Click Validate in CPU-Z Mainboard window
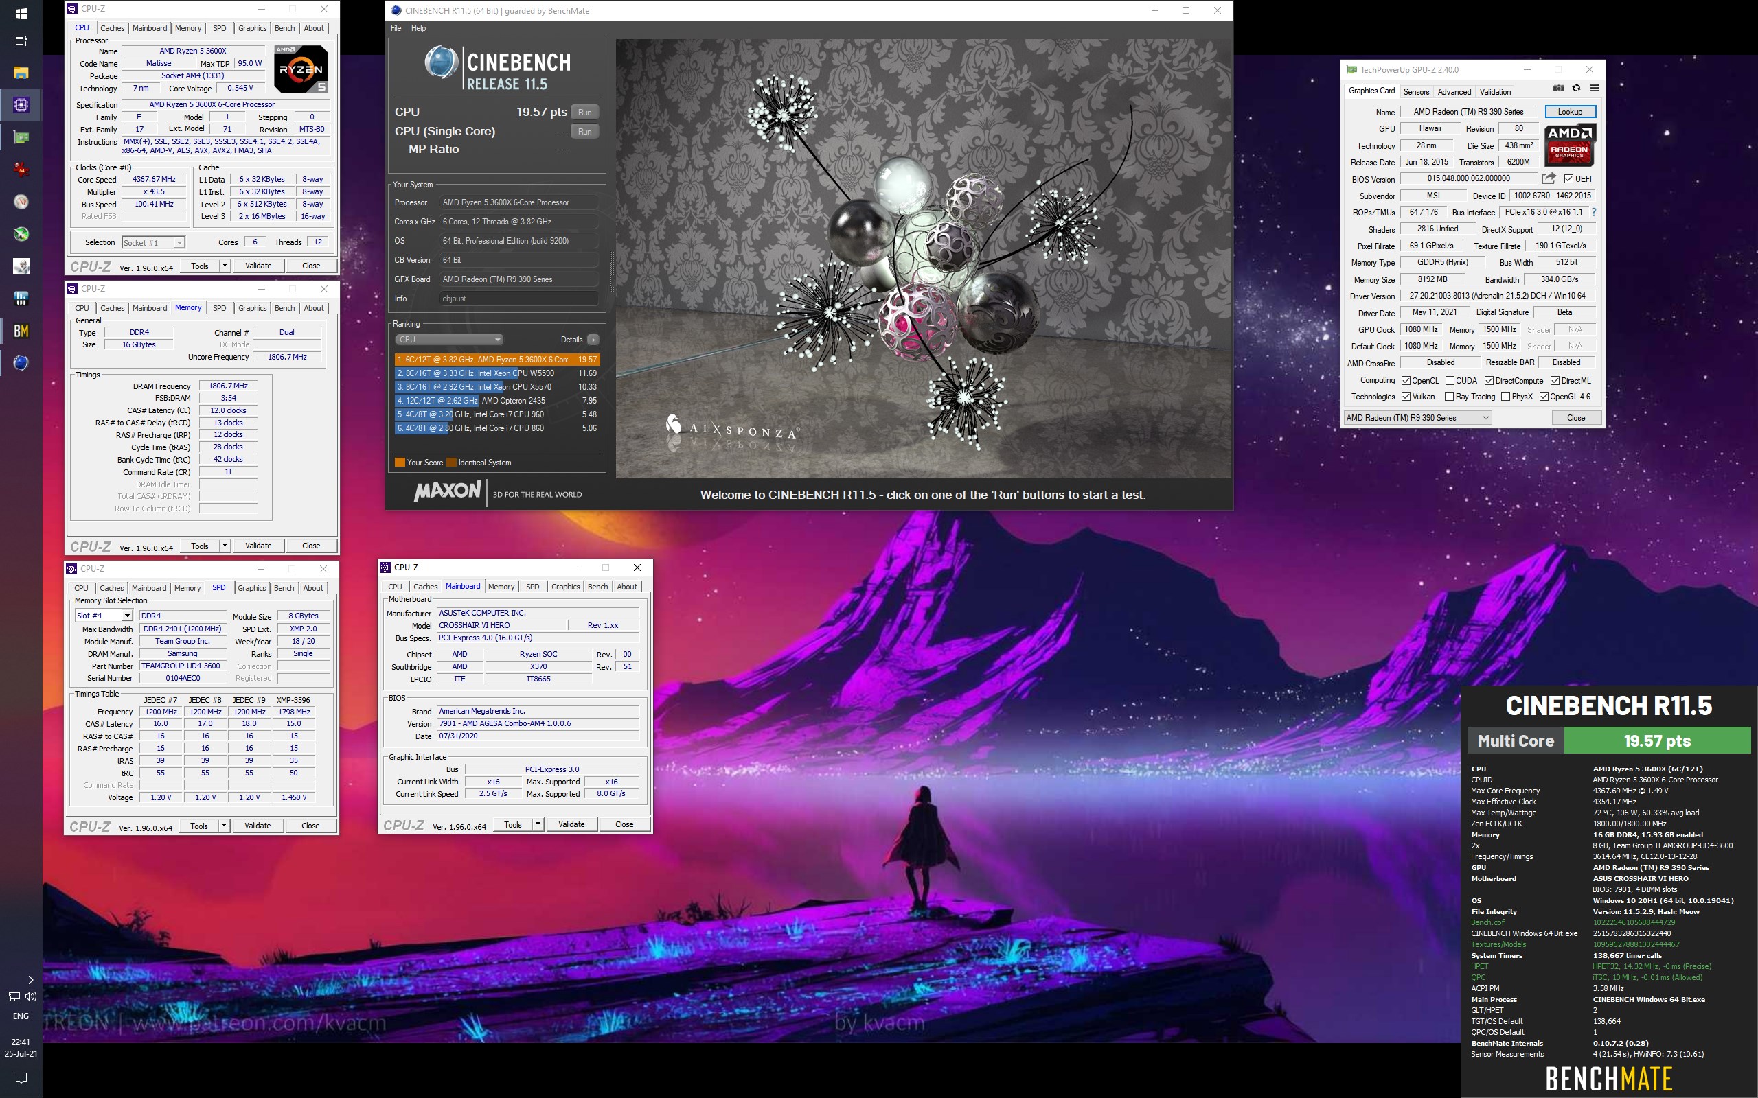 (x=572, y=824)
